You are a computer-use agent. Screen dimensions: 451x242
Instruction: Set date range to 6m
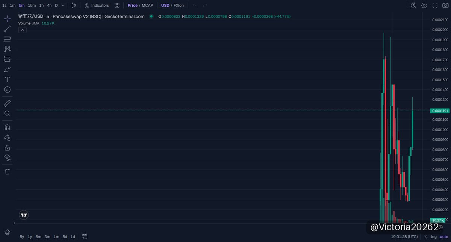pos(38,237)
